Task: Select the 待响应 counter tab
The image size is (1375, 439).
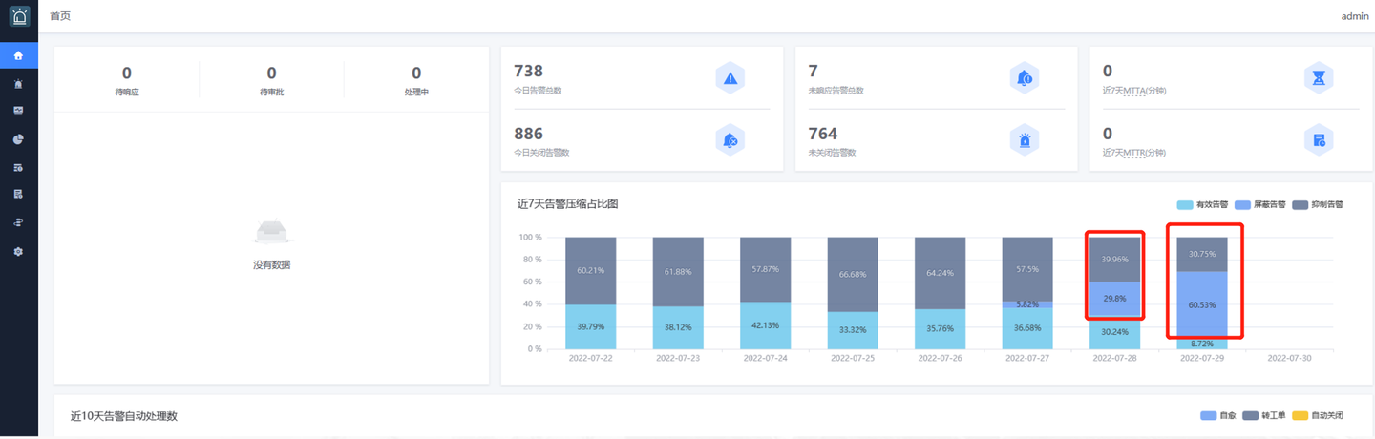Action: click(127, 80)
